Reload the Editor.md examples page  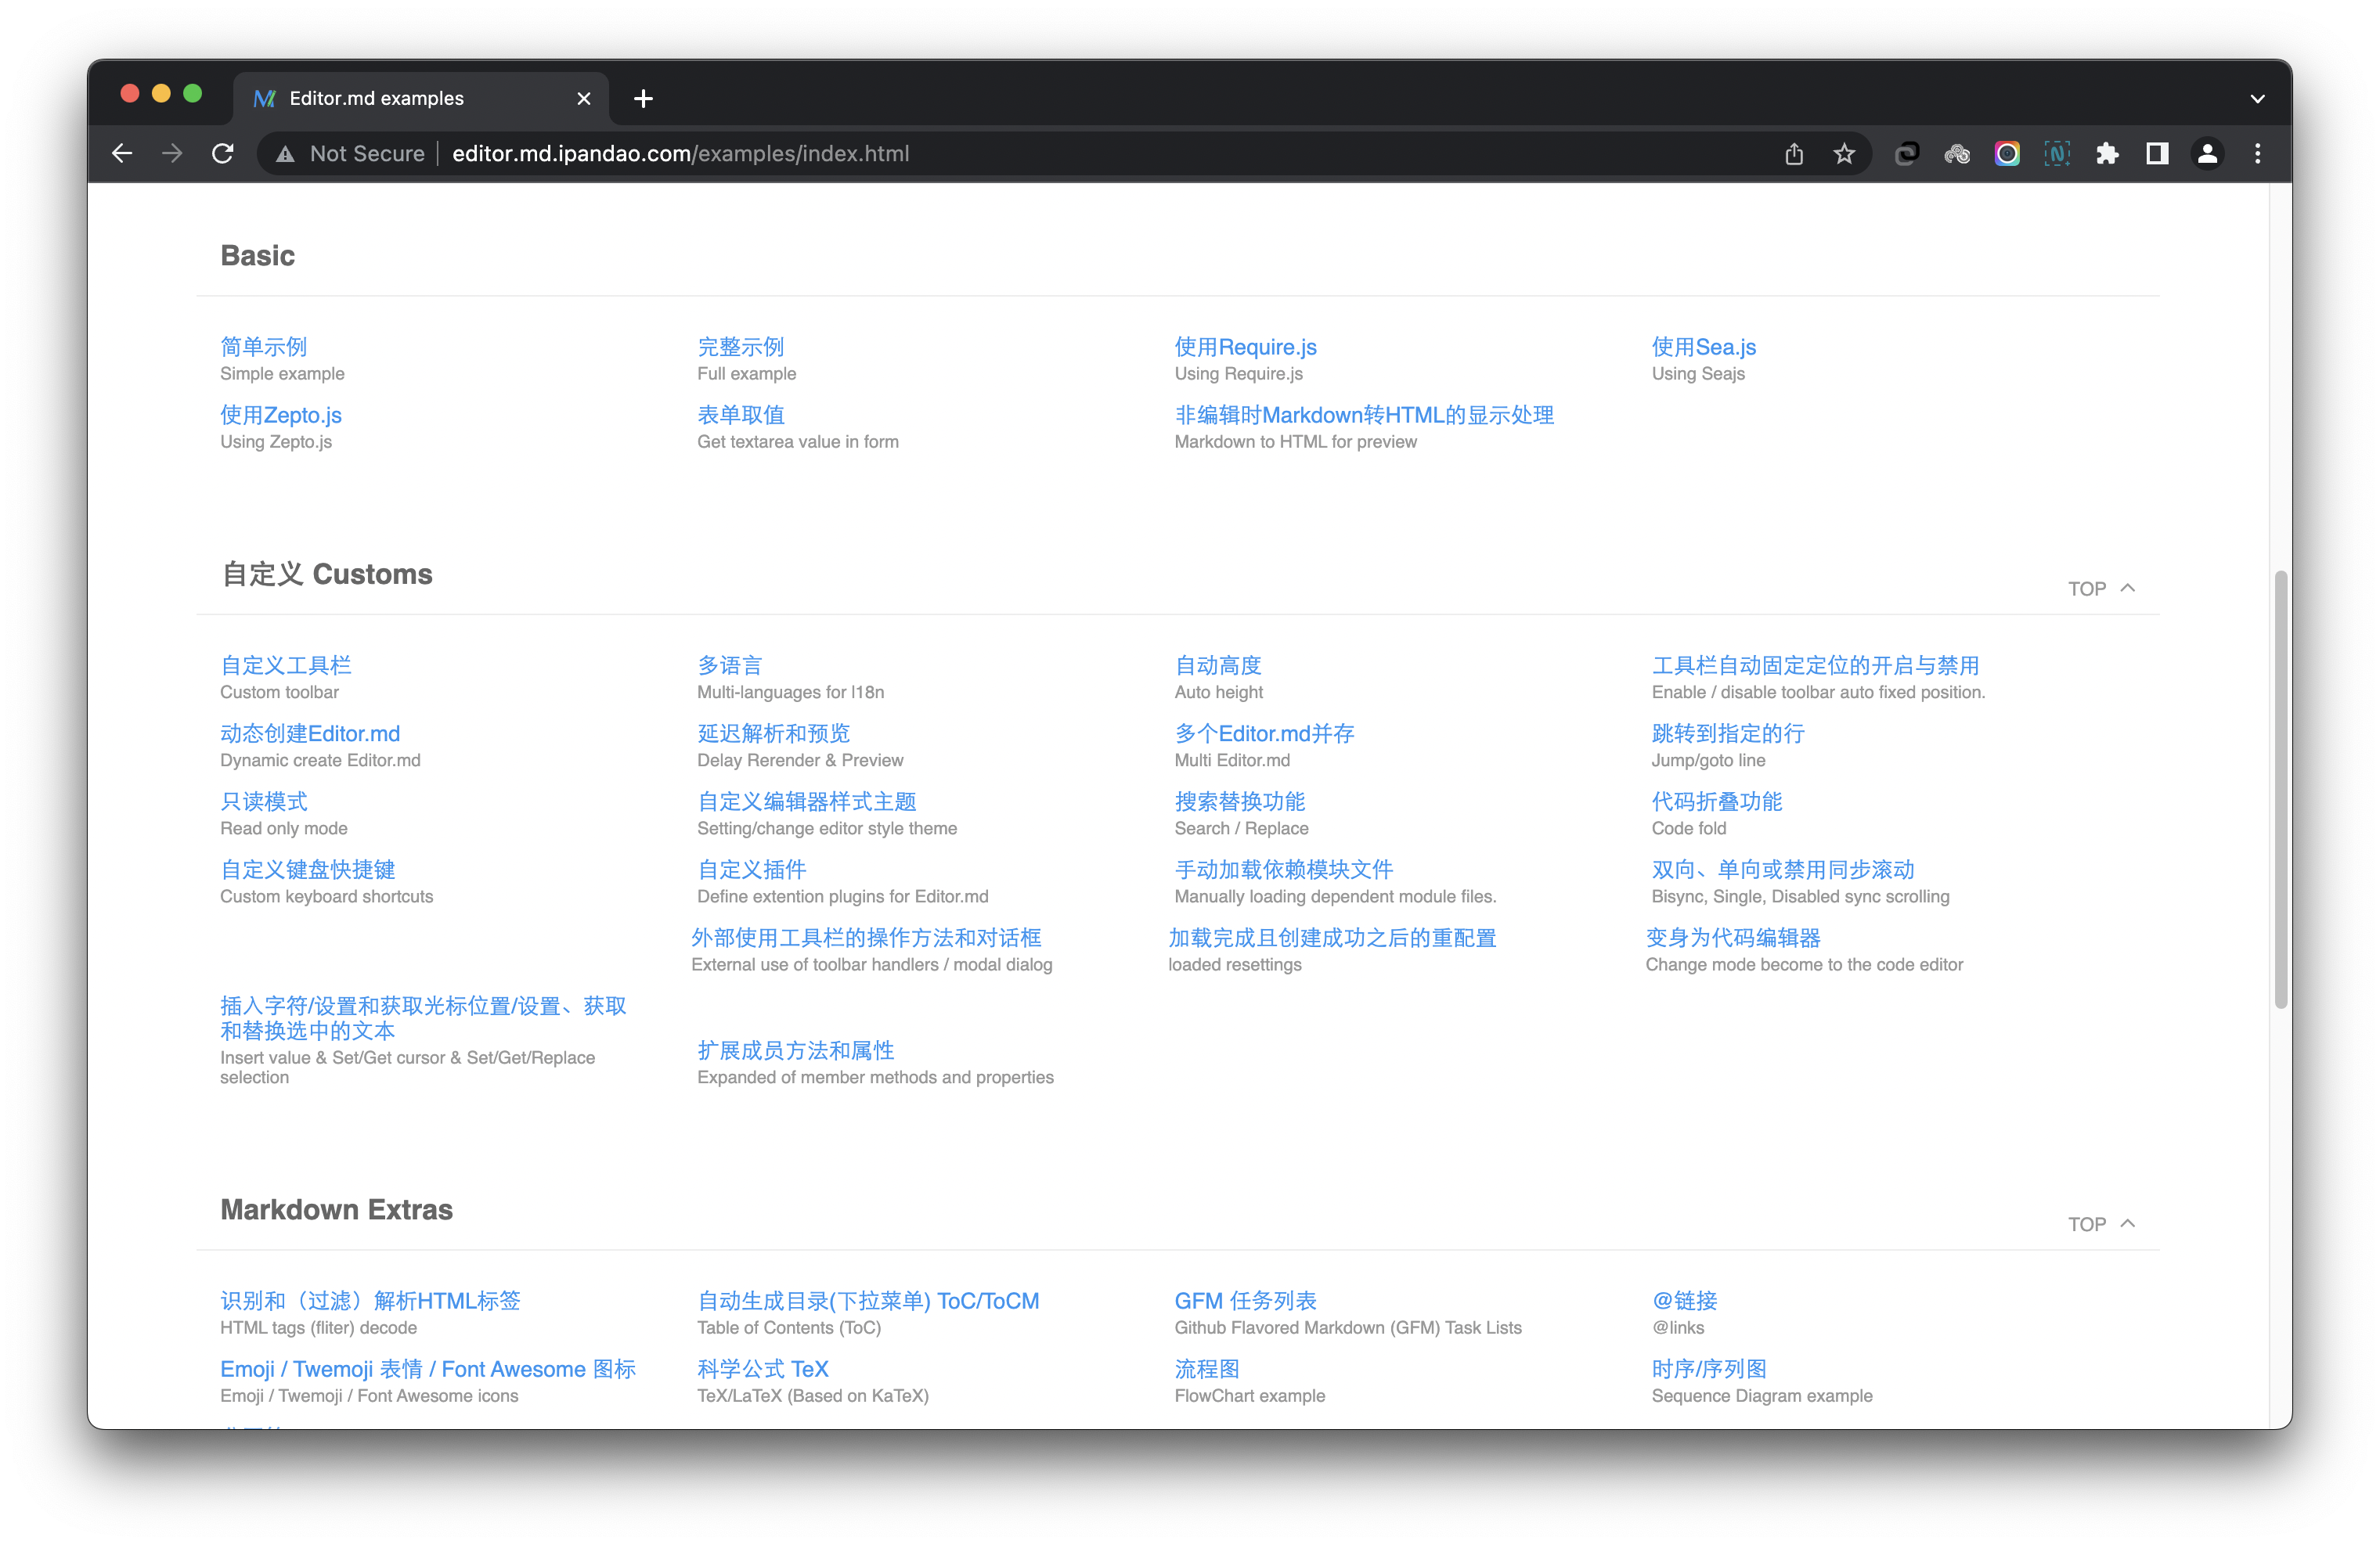(223, 153)
